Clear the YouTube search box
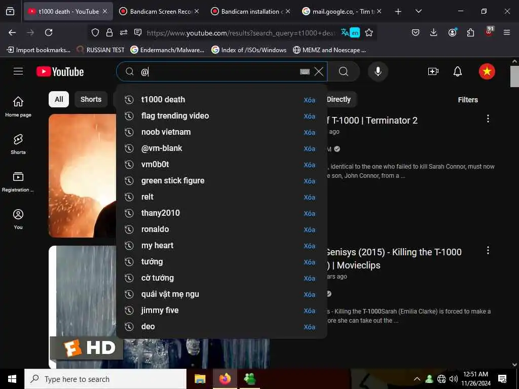The width and height of the screenshot is (519, 389). coord(319,71)
